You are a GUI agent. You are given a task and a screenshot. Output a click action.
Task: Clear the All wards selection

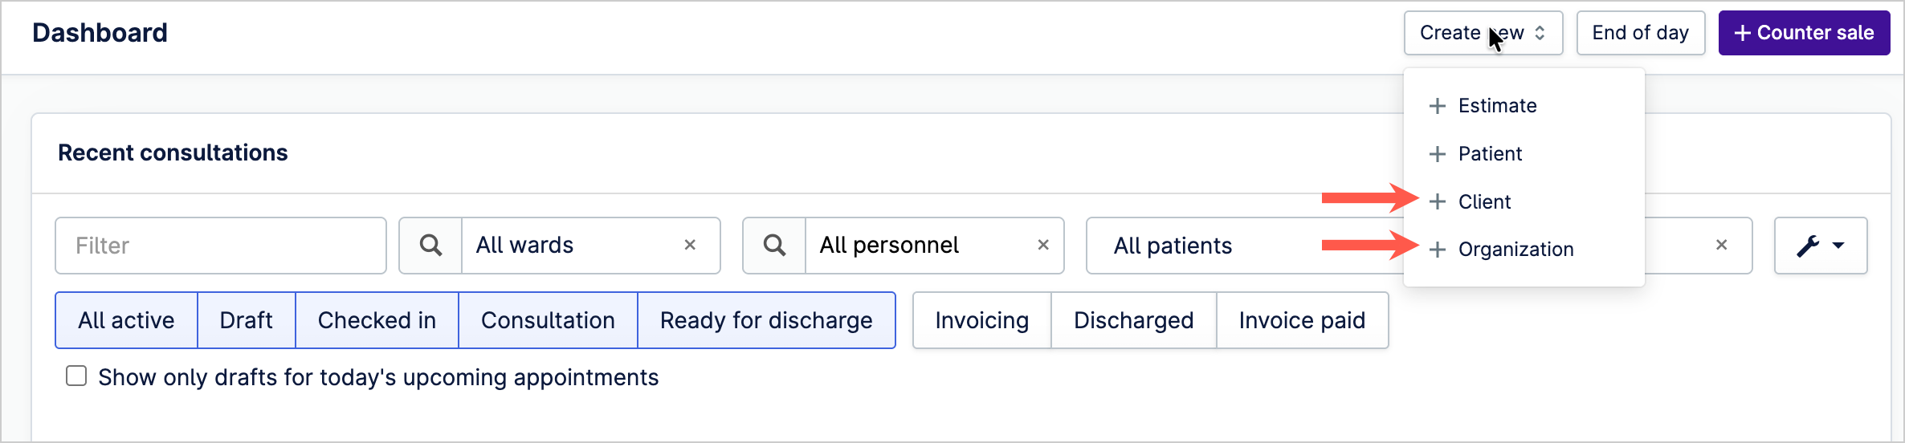click(690, 245)
